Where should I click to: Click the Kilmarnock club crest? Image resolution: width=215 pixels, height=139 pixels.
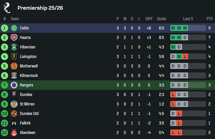[14, 75]
